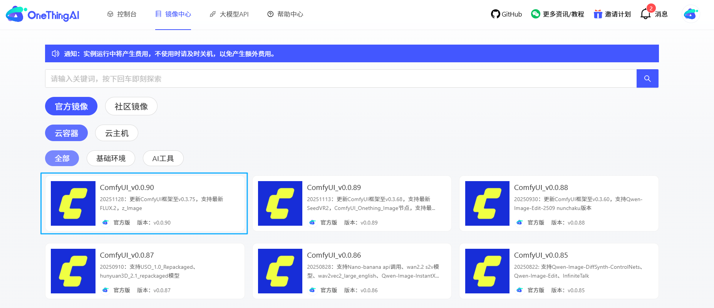This screenshot has height=308, width=714.
Task: Select the 云主机 type filter
Action: [x=117, y=133]
